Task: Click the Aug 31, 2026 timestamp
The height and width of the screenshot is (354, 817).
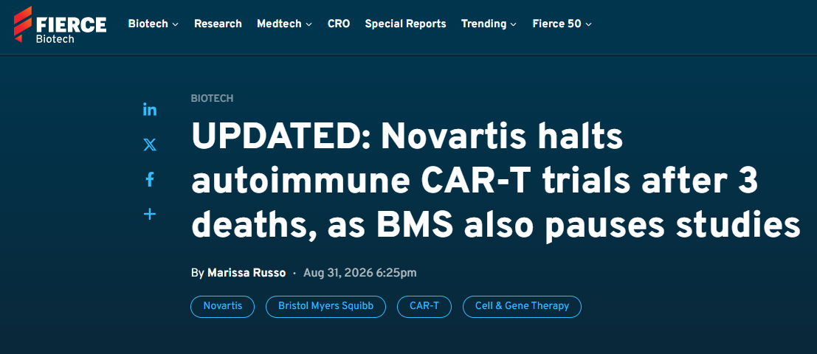Action: pos(360,273)
